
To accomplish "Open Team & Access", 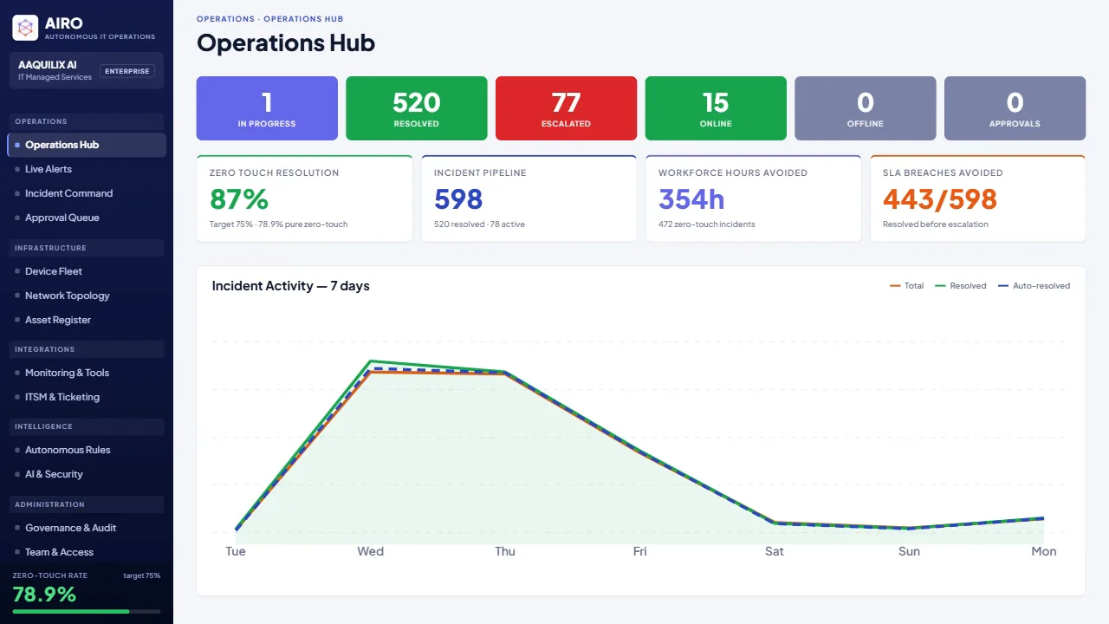I will click(x=87, y=552).
